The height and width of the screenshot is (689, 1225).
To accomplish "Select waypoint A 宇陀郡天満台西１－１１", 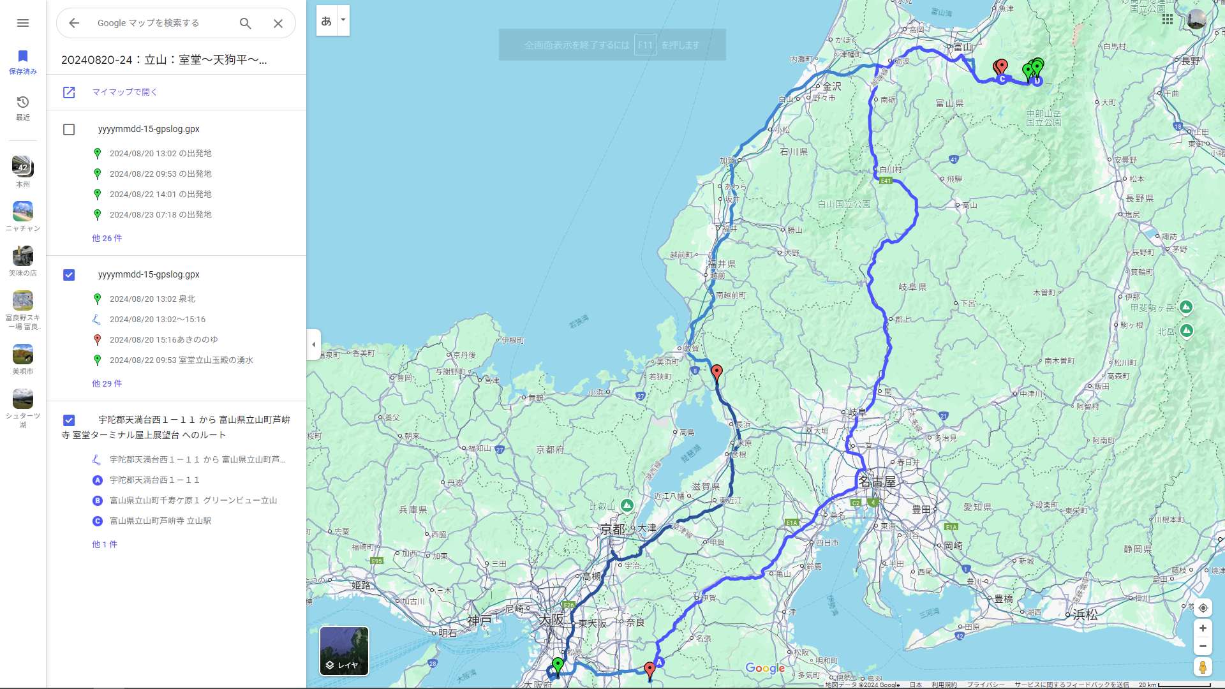I will point(154,480).
